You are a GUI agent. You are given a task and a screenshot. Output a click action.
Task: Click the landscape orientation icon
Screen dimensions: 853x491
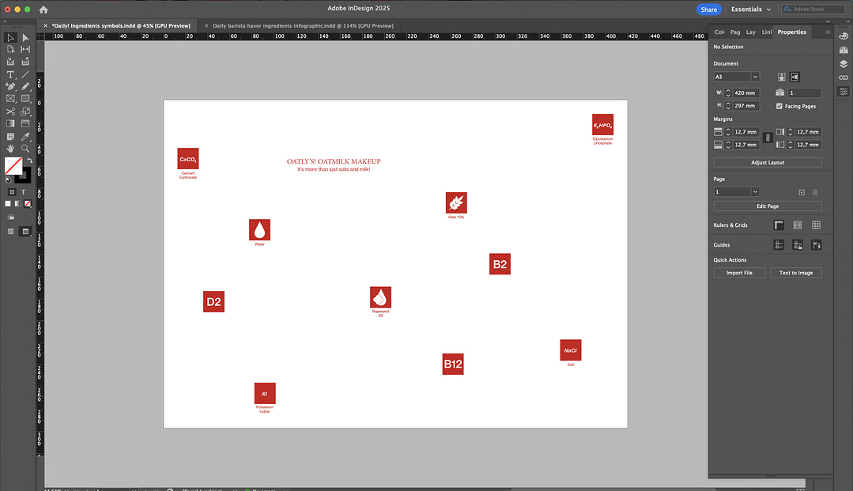pos(794,77)
